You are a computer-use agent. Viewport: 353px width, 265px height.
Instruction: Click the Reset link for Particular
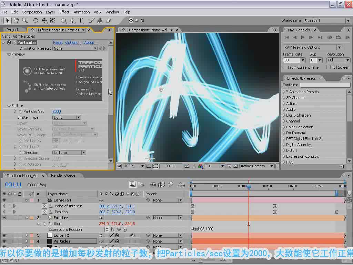(58, 42)
